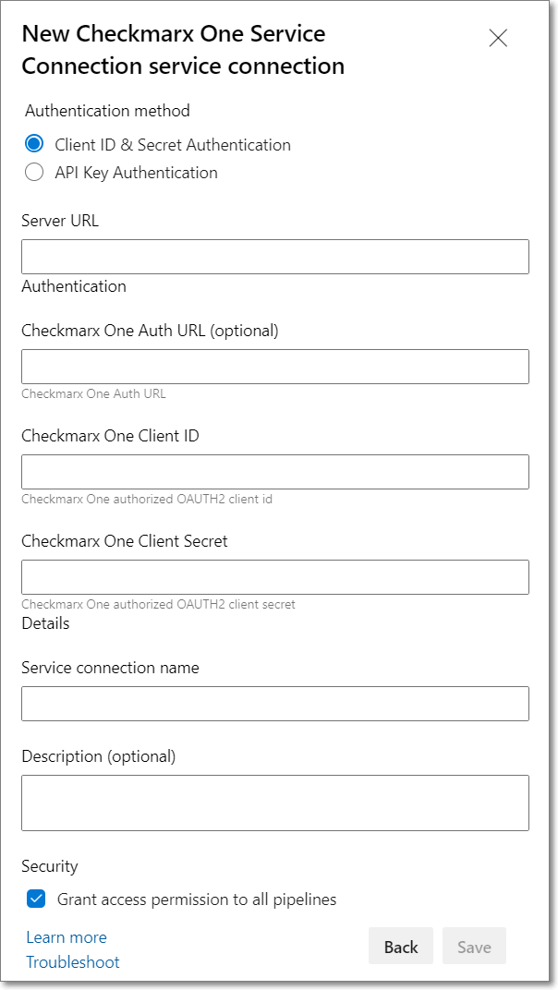Screen dimensions: 558x990
Task: Uncheck Grant access permission to all pipelines
Action: click(x=36, y=899)
